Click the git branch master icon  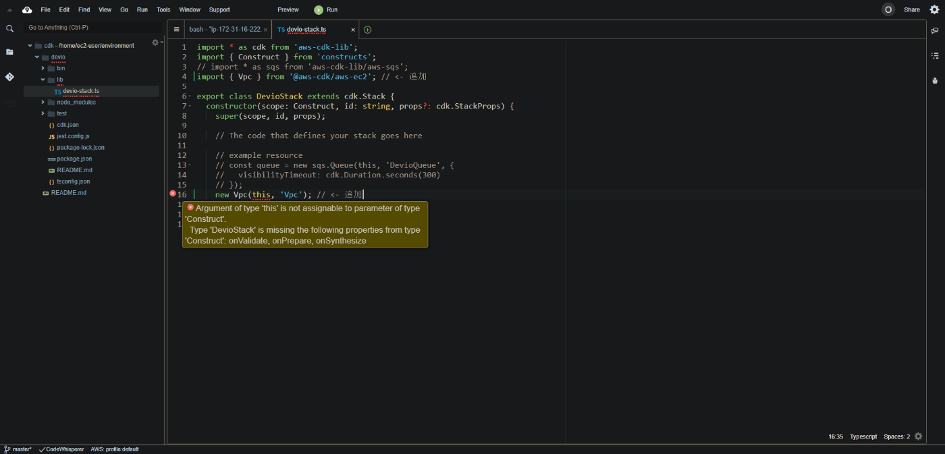tap(7, 449)
